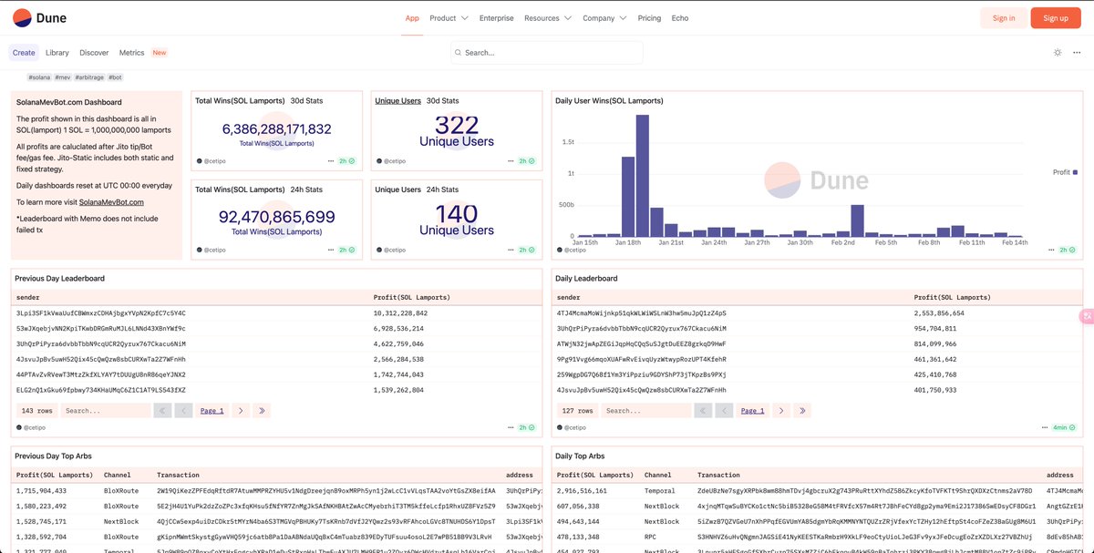Screen dimensions: 1094x553
Task: Open ellipsis menu on Daily Leaderboard panel
Action: tap(1044, 427)
